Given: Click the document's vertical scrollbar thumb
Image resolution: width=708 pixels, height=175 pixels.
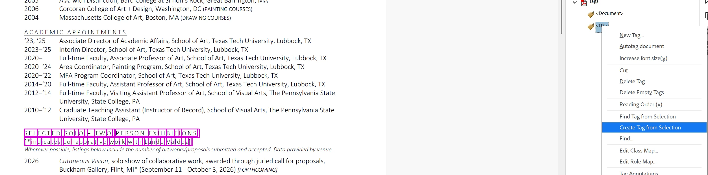Looking at the screenshot, I should pos(561,17).
